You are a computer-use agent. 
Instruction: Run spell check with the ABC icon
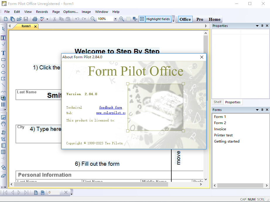(42, 18)
